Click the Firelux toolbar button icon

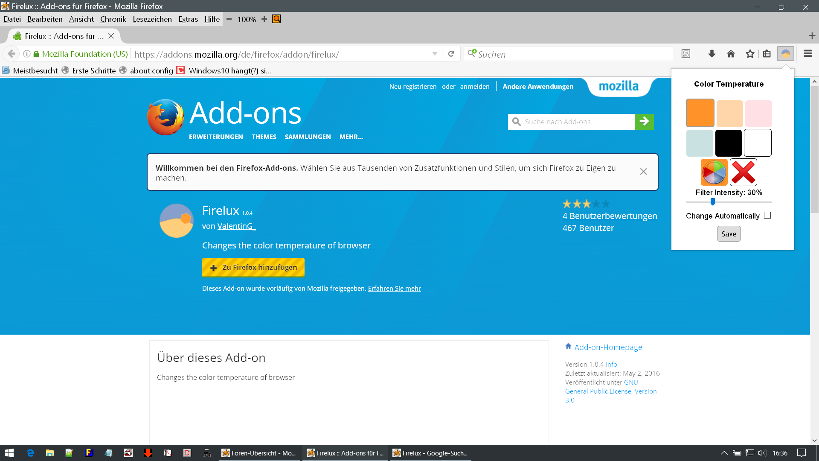pyautogui.click(x=785, y=54)
